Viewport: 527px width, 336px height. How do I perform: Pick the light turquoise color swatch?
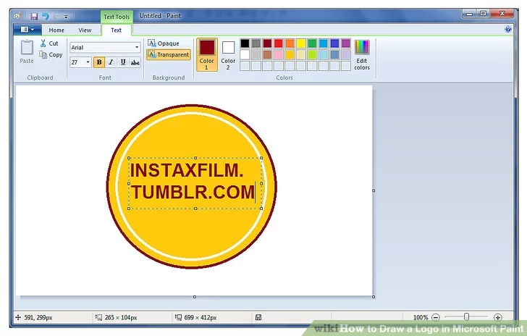click(324, 54)
